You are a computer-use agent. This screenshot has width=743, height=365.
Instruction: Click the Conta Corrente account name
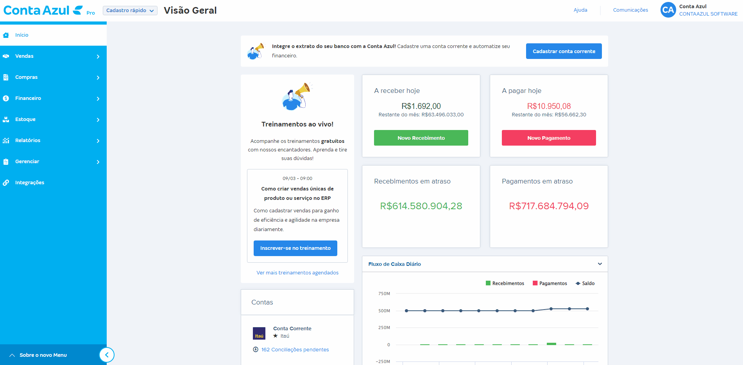coord(292,328)
